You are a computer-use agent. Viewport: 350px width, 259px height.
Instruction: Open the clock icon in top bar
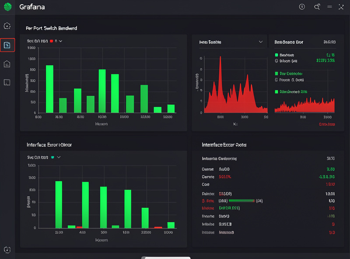(302, 7)
